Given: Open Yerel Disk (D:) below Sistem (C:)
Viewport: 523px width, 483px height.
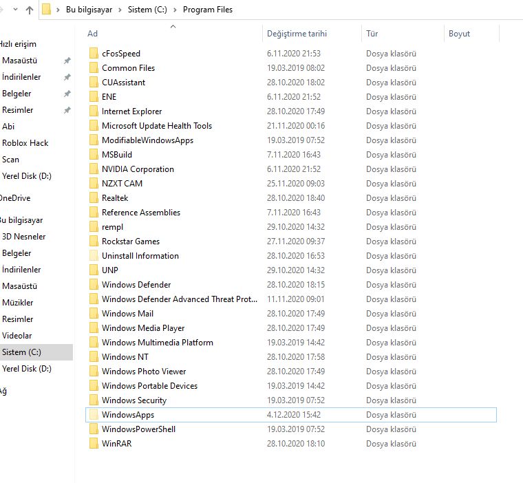Looking at the screenshot, I should click(x=27, y=369).
